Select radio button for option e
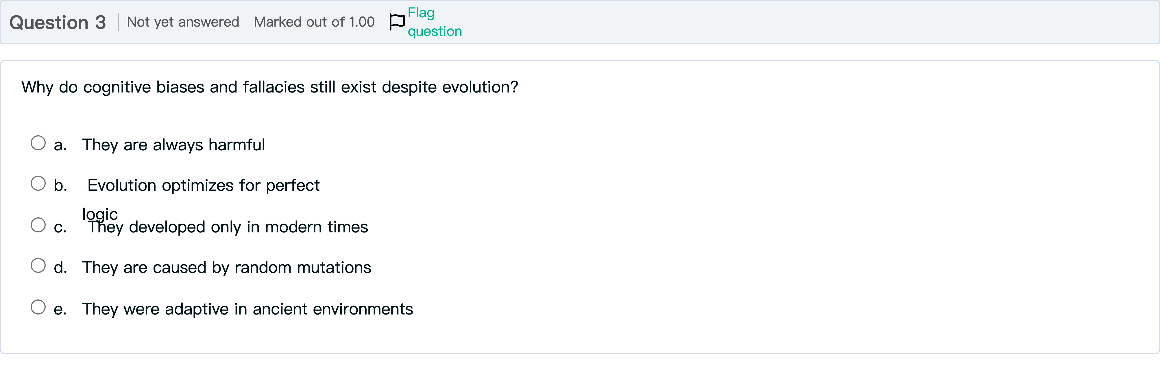The width and height of the screenshot is (1160, 370). click(38, 308)
